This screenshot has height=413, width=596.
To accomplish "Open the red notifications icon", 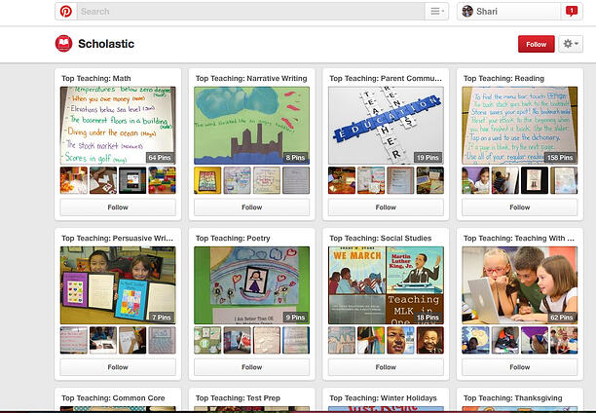I will pos(572,12).
